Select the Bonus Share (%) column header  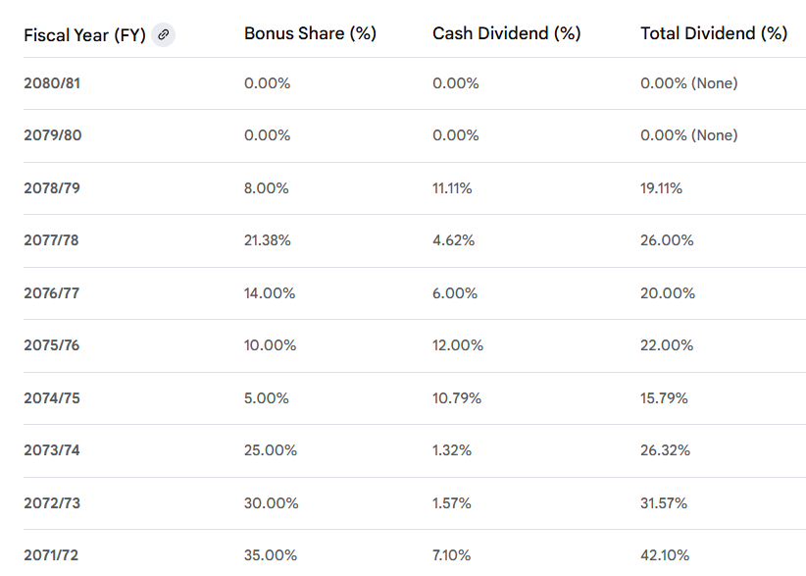pyautogui.click(x=310, y=33)
